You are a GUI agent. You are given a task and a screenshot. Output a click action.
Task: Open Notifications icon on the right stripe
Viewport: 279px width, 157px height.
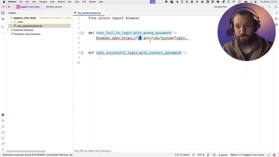[x=276, y=13]
